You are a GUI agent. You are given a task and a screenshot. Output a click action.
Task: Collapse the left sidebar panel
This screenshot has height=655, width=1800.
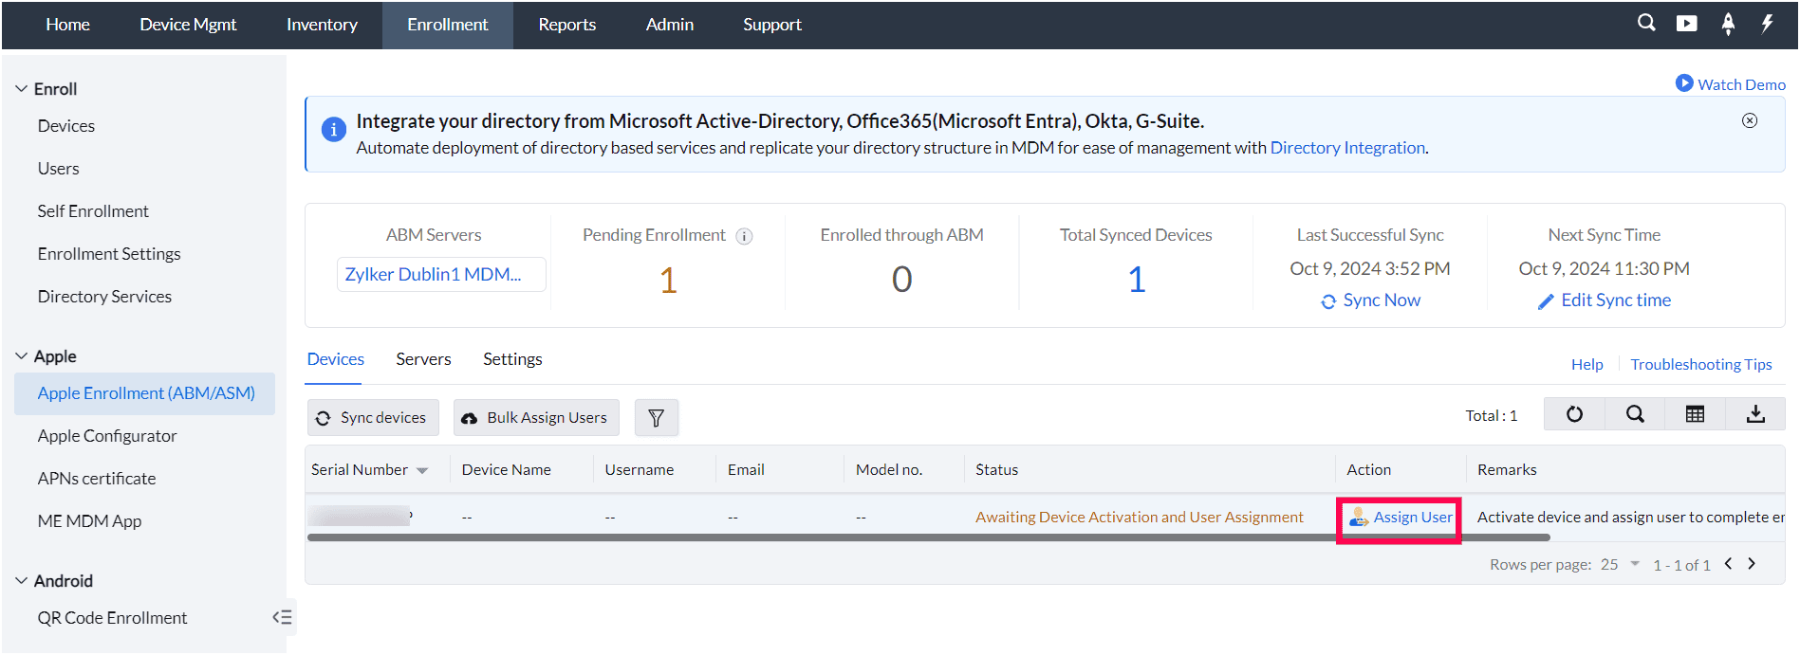click(x=282, y=618)
